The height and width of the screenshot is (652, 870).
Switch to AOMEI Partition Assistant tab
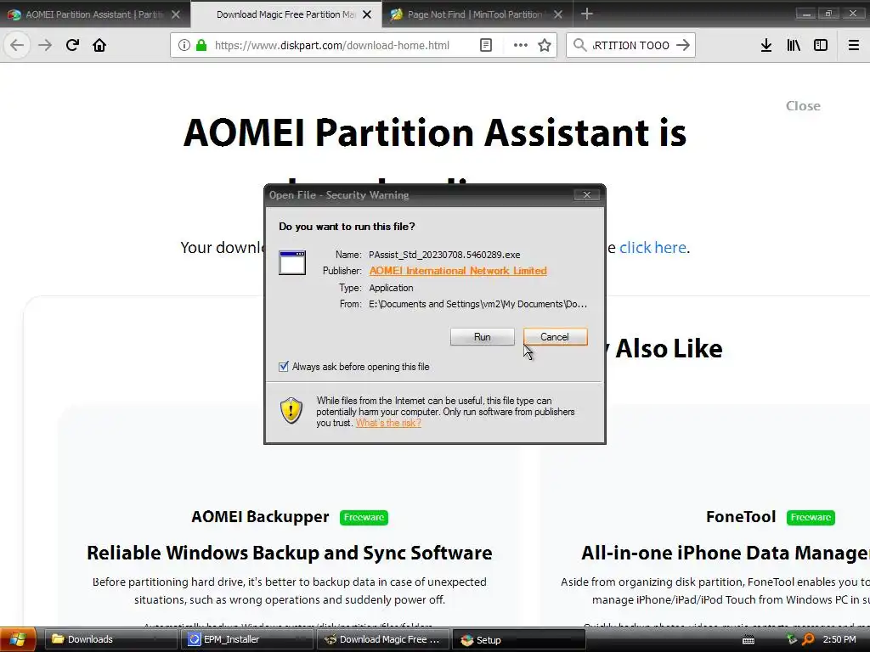click(x=94, y=14)
